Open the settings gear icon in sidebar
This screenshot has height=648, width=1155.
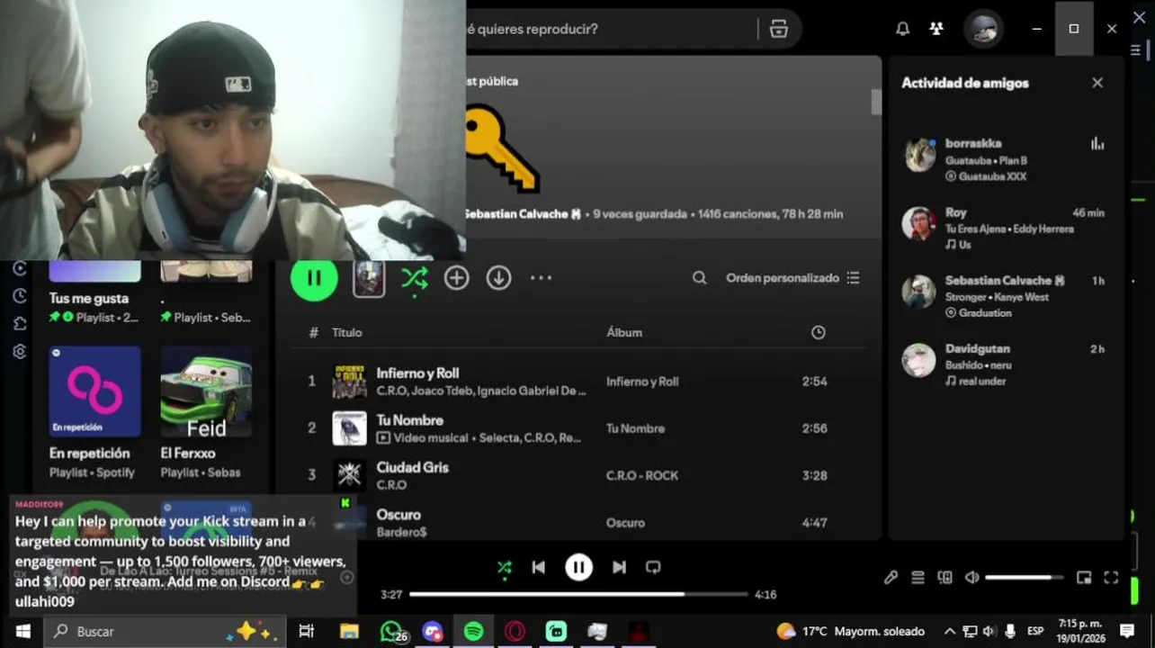tap(20, 352)
